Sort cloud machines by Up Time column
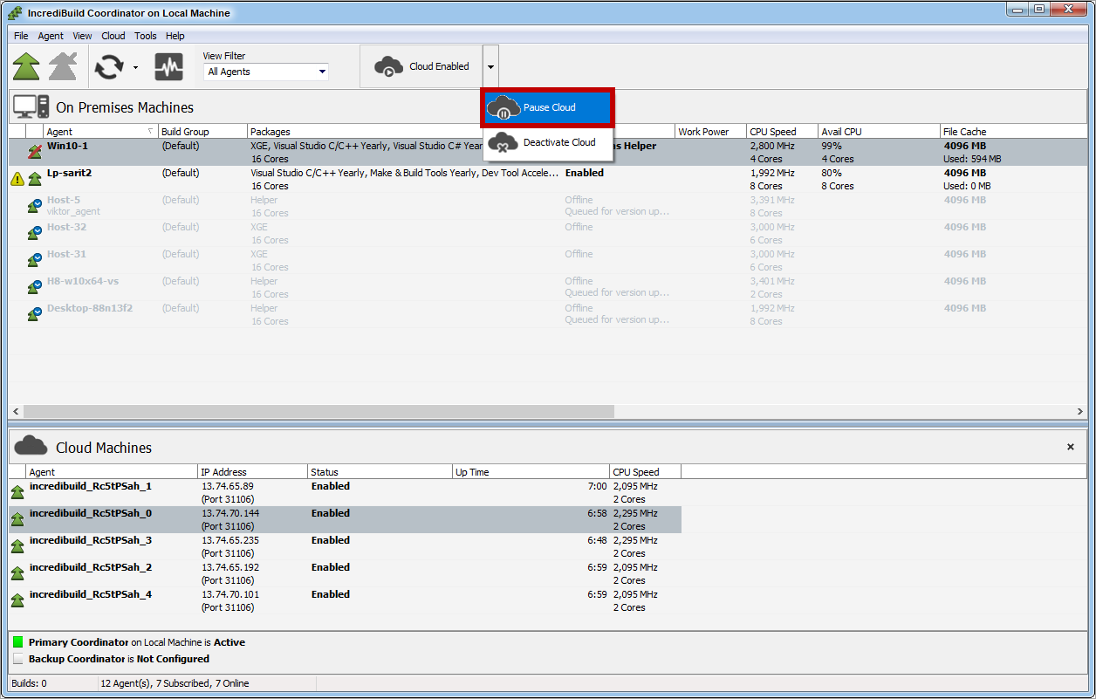 (x=531, y=472)
